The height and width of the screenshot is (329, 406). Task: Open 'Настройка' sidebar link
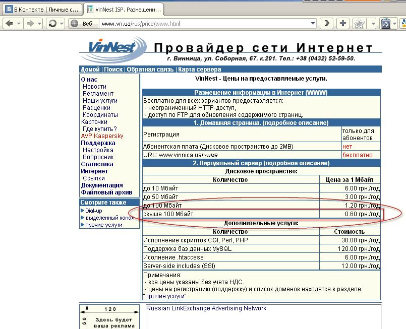[x=98, y=150]
